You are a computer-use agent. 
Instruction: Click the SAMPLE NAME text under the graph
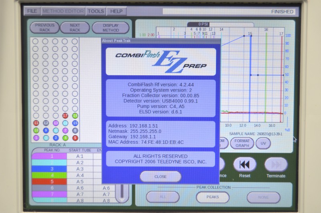pyautogui.click(x=256, y=134)
